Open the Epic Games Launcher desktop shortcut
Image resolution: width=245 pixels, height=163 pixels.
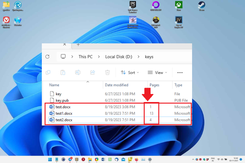[133, 7]
